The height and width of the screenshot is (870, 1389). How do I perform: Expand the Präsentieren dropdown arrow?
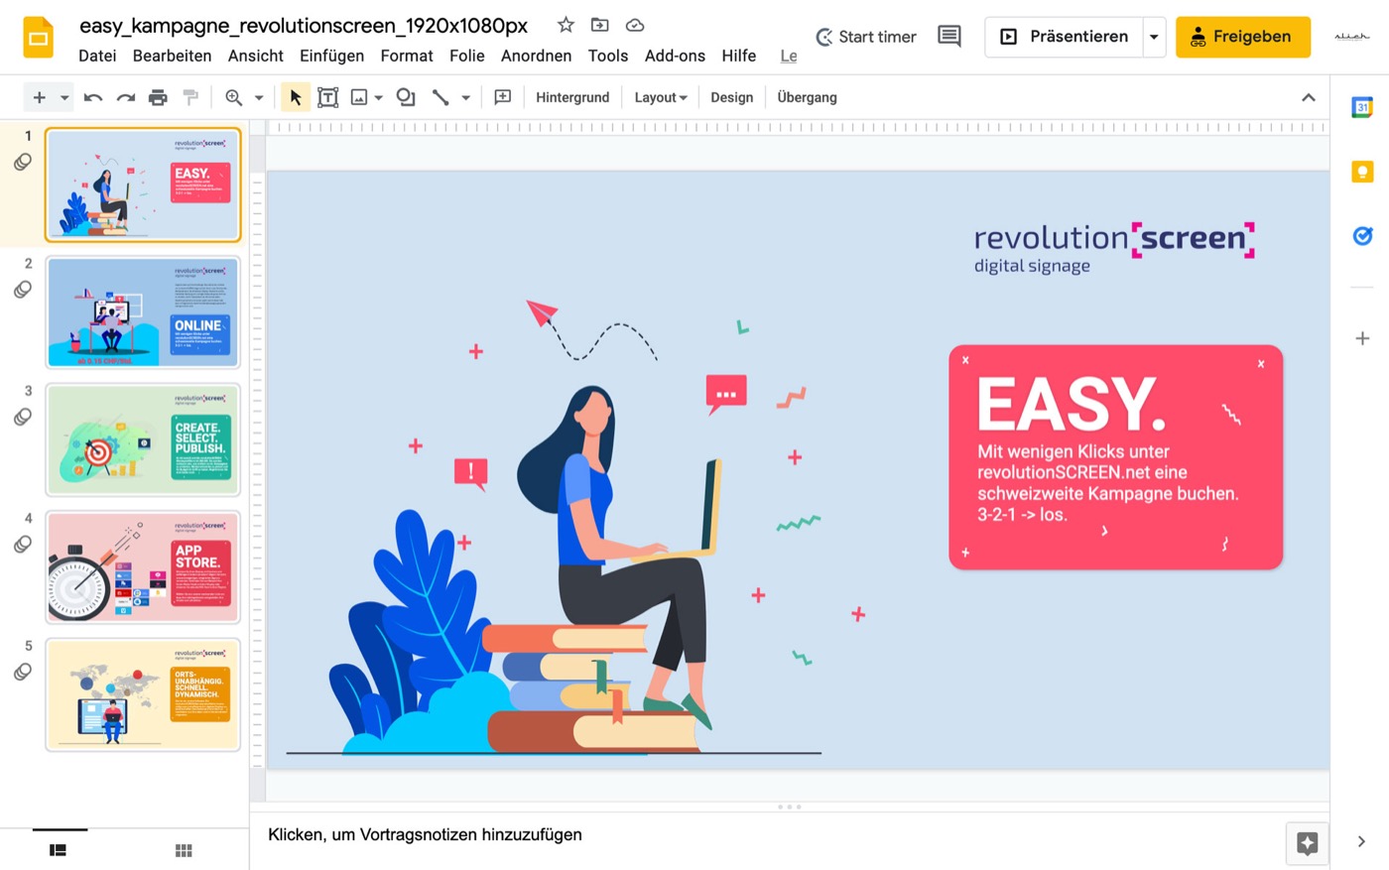tap(1154, 37)
